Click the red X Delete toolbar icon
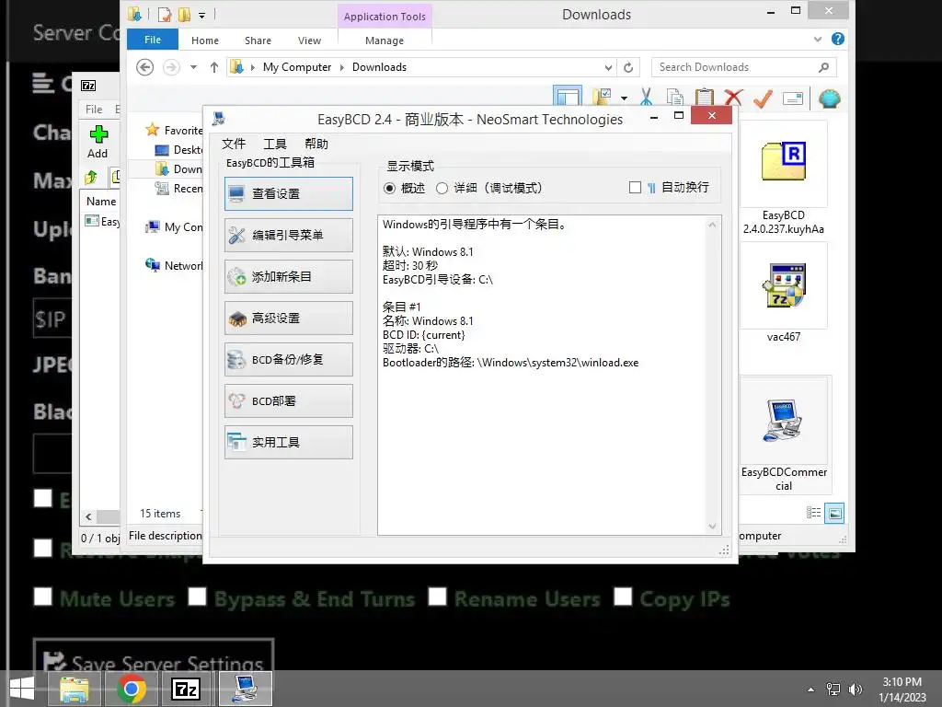This screenshot has width=942, height=707. 733,98
